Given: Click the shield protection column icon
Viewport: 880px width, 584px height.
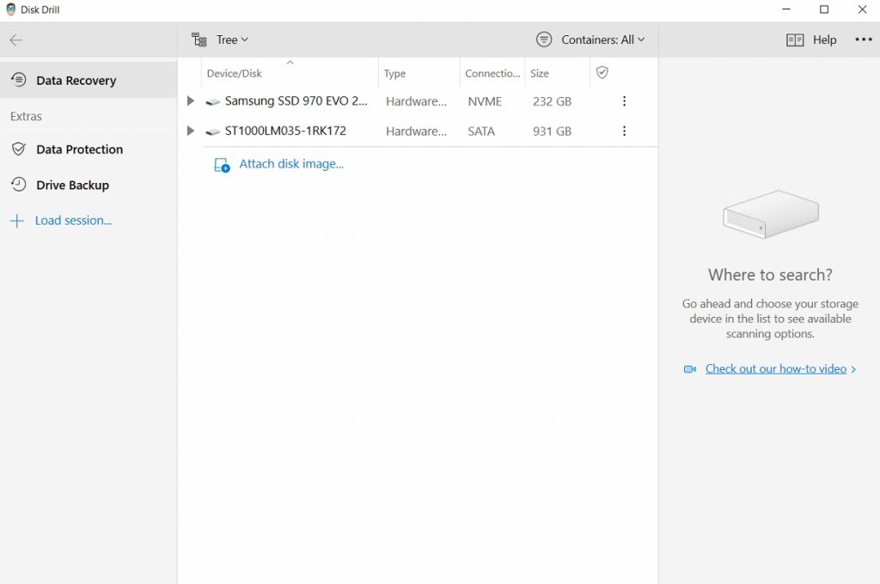Looking at the screenshot, I should [602, 72].
